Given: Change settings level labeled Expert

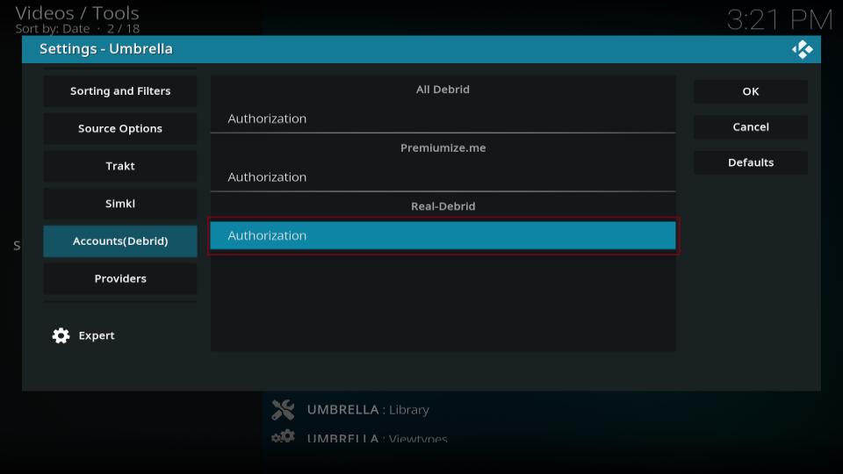Looking at the screenshot, I should [97, 335].
